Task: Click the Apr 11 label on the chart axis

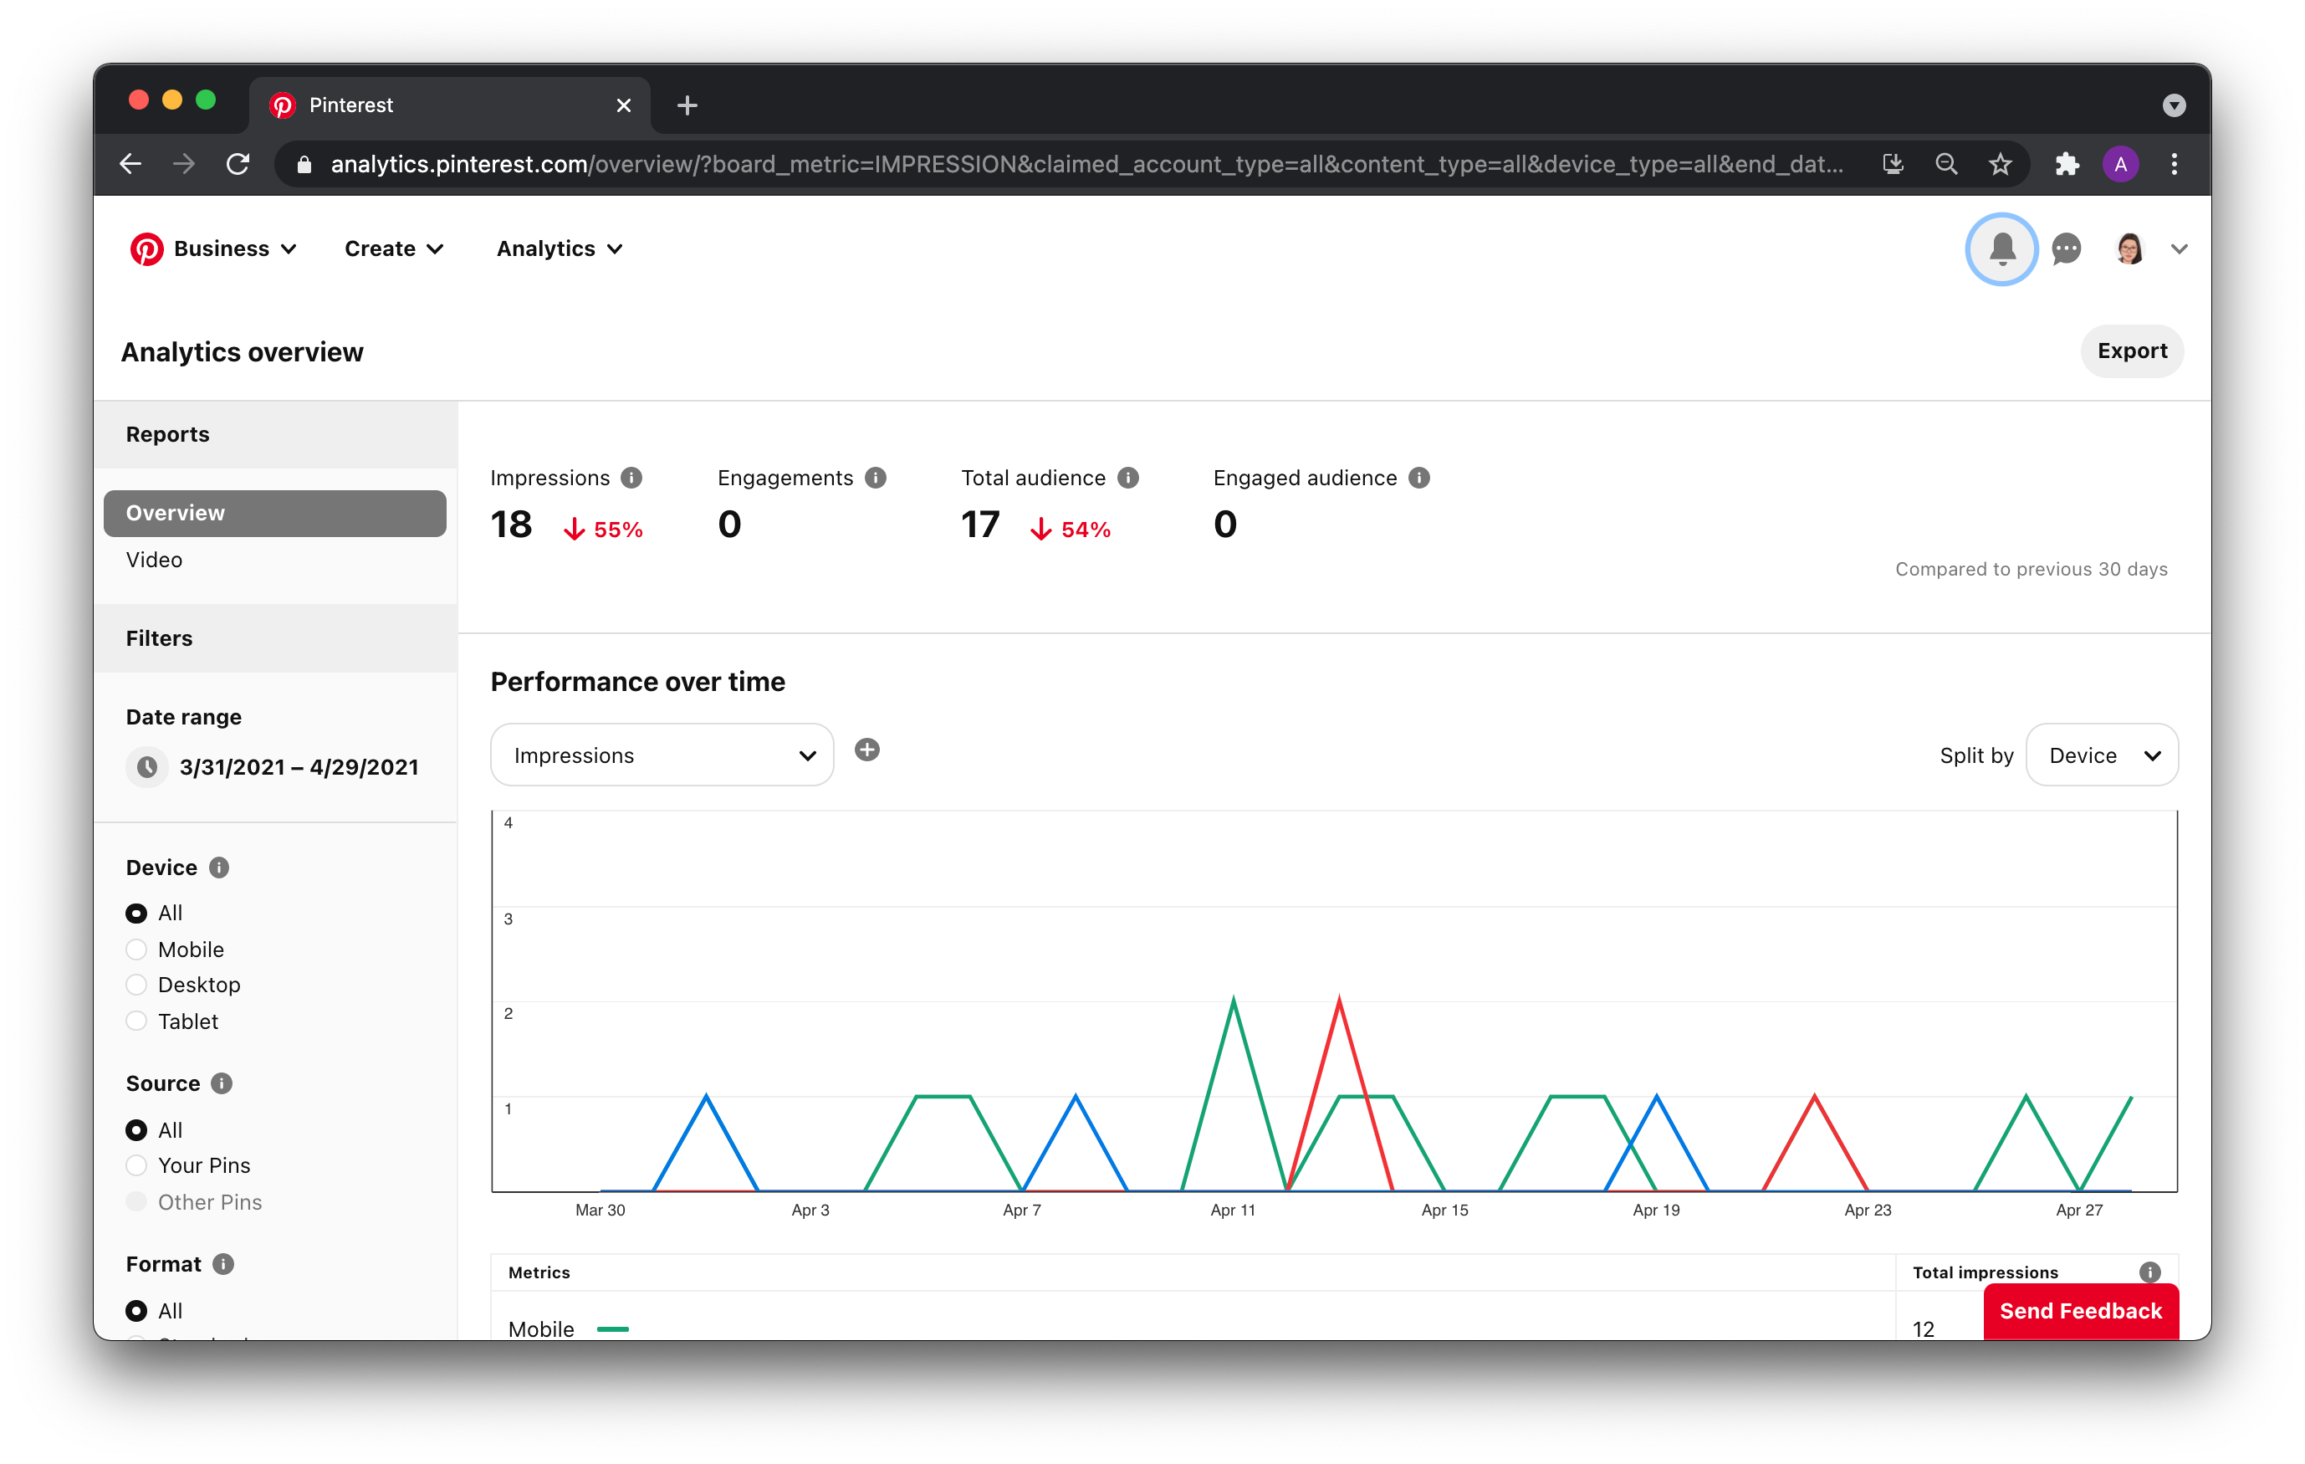Action: [x=1232, y=1211]
